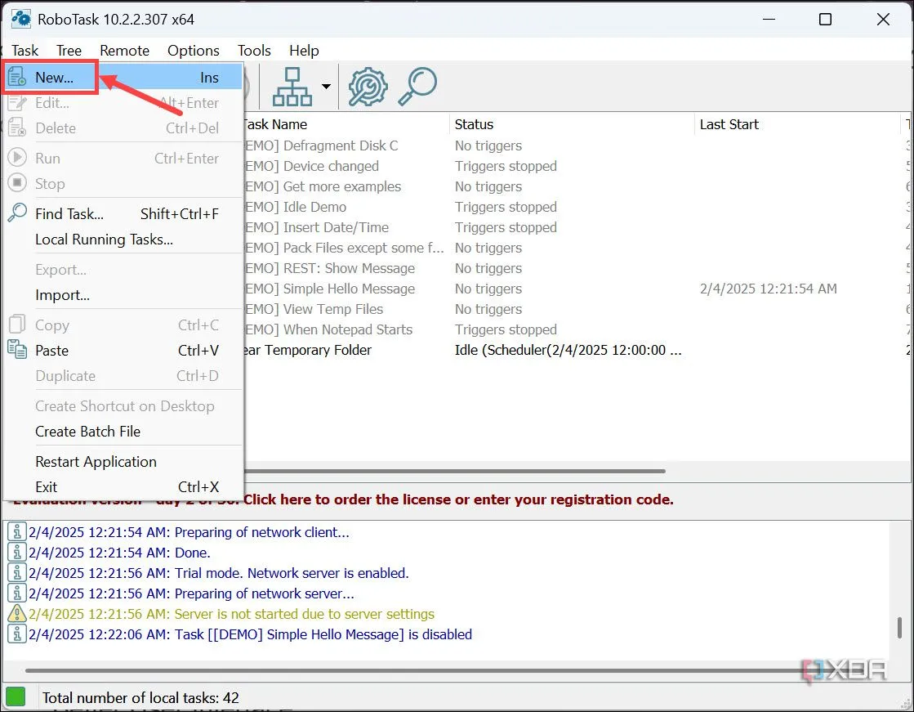Click the magnifier search toolbar icon
Screen dimensions: 914x712
pyautogui.click(x=417, y=87)
